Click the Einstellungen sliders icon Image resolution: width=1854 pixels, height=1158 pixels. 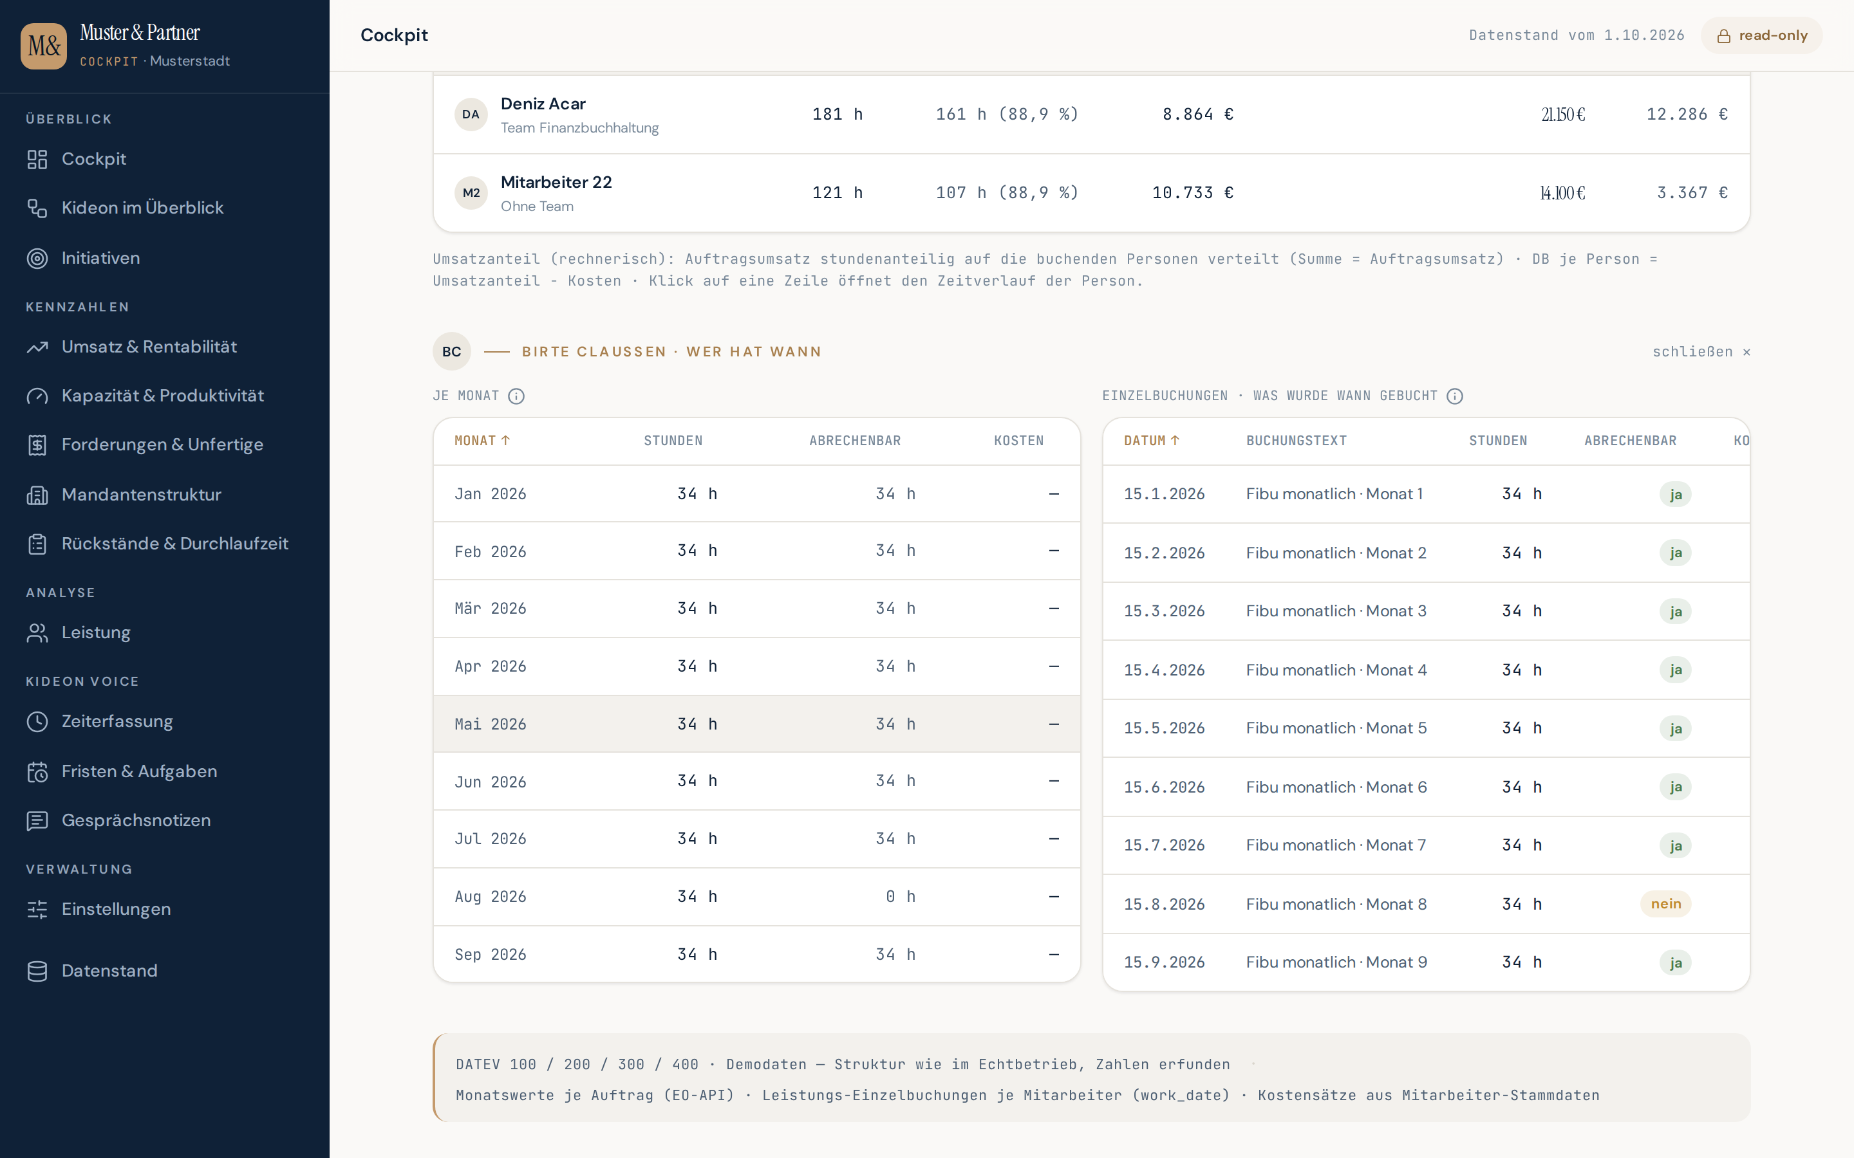[x=37, y=909]
